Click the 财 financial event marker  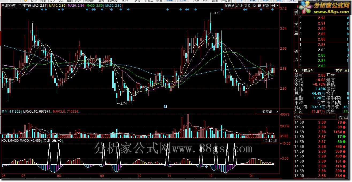point(165,107)
